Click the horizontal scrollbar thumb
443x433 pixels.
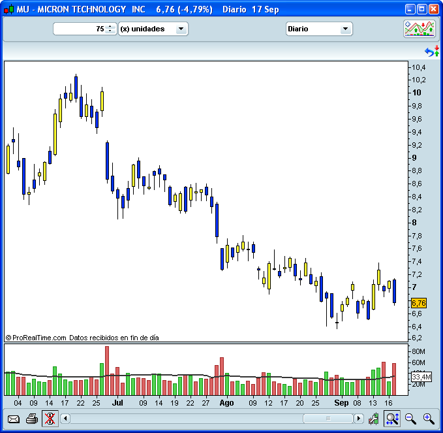[x=328, y=419]
